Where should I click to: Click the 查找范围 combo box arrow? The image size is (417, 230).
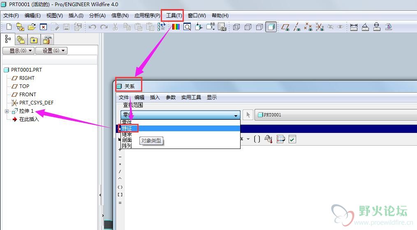(236, 115)
